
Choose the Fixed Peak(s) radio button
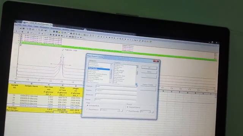tap(87, 109)
